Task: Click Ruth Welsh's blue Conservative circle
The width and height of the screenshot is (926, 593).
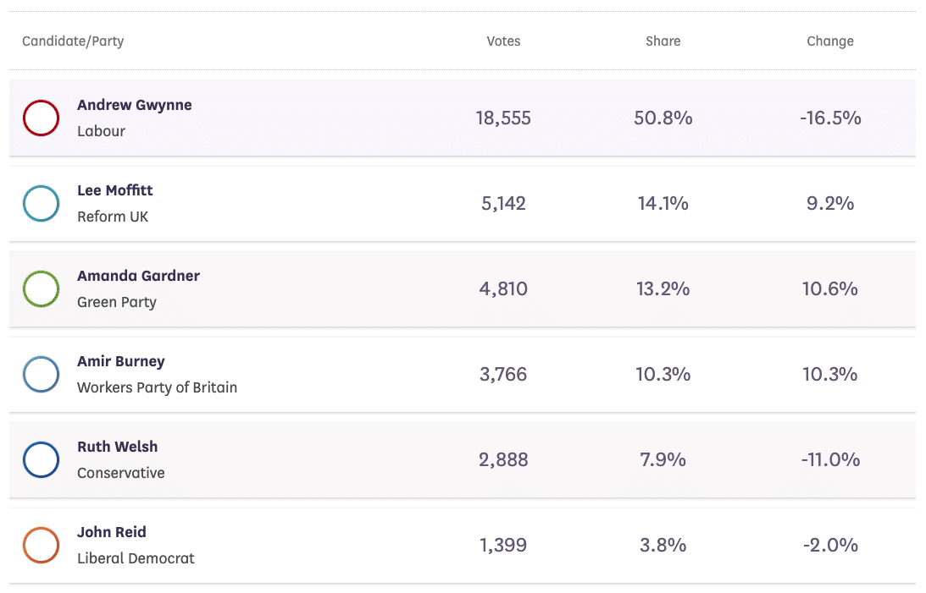Action: [x=41, y=459]
